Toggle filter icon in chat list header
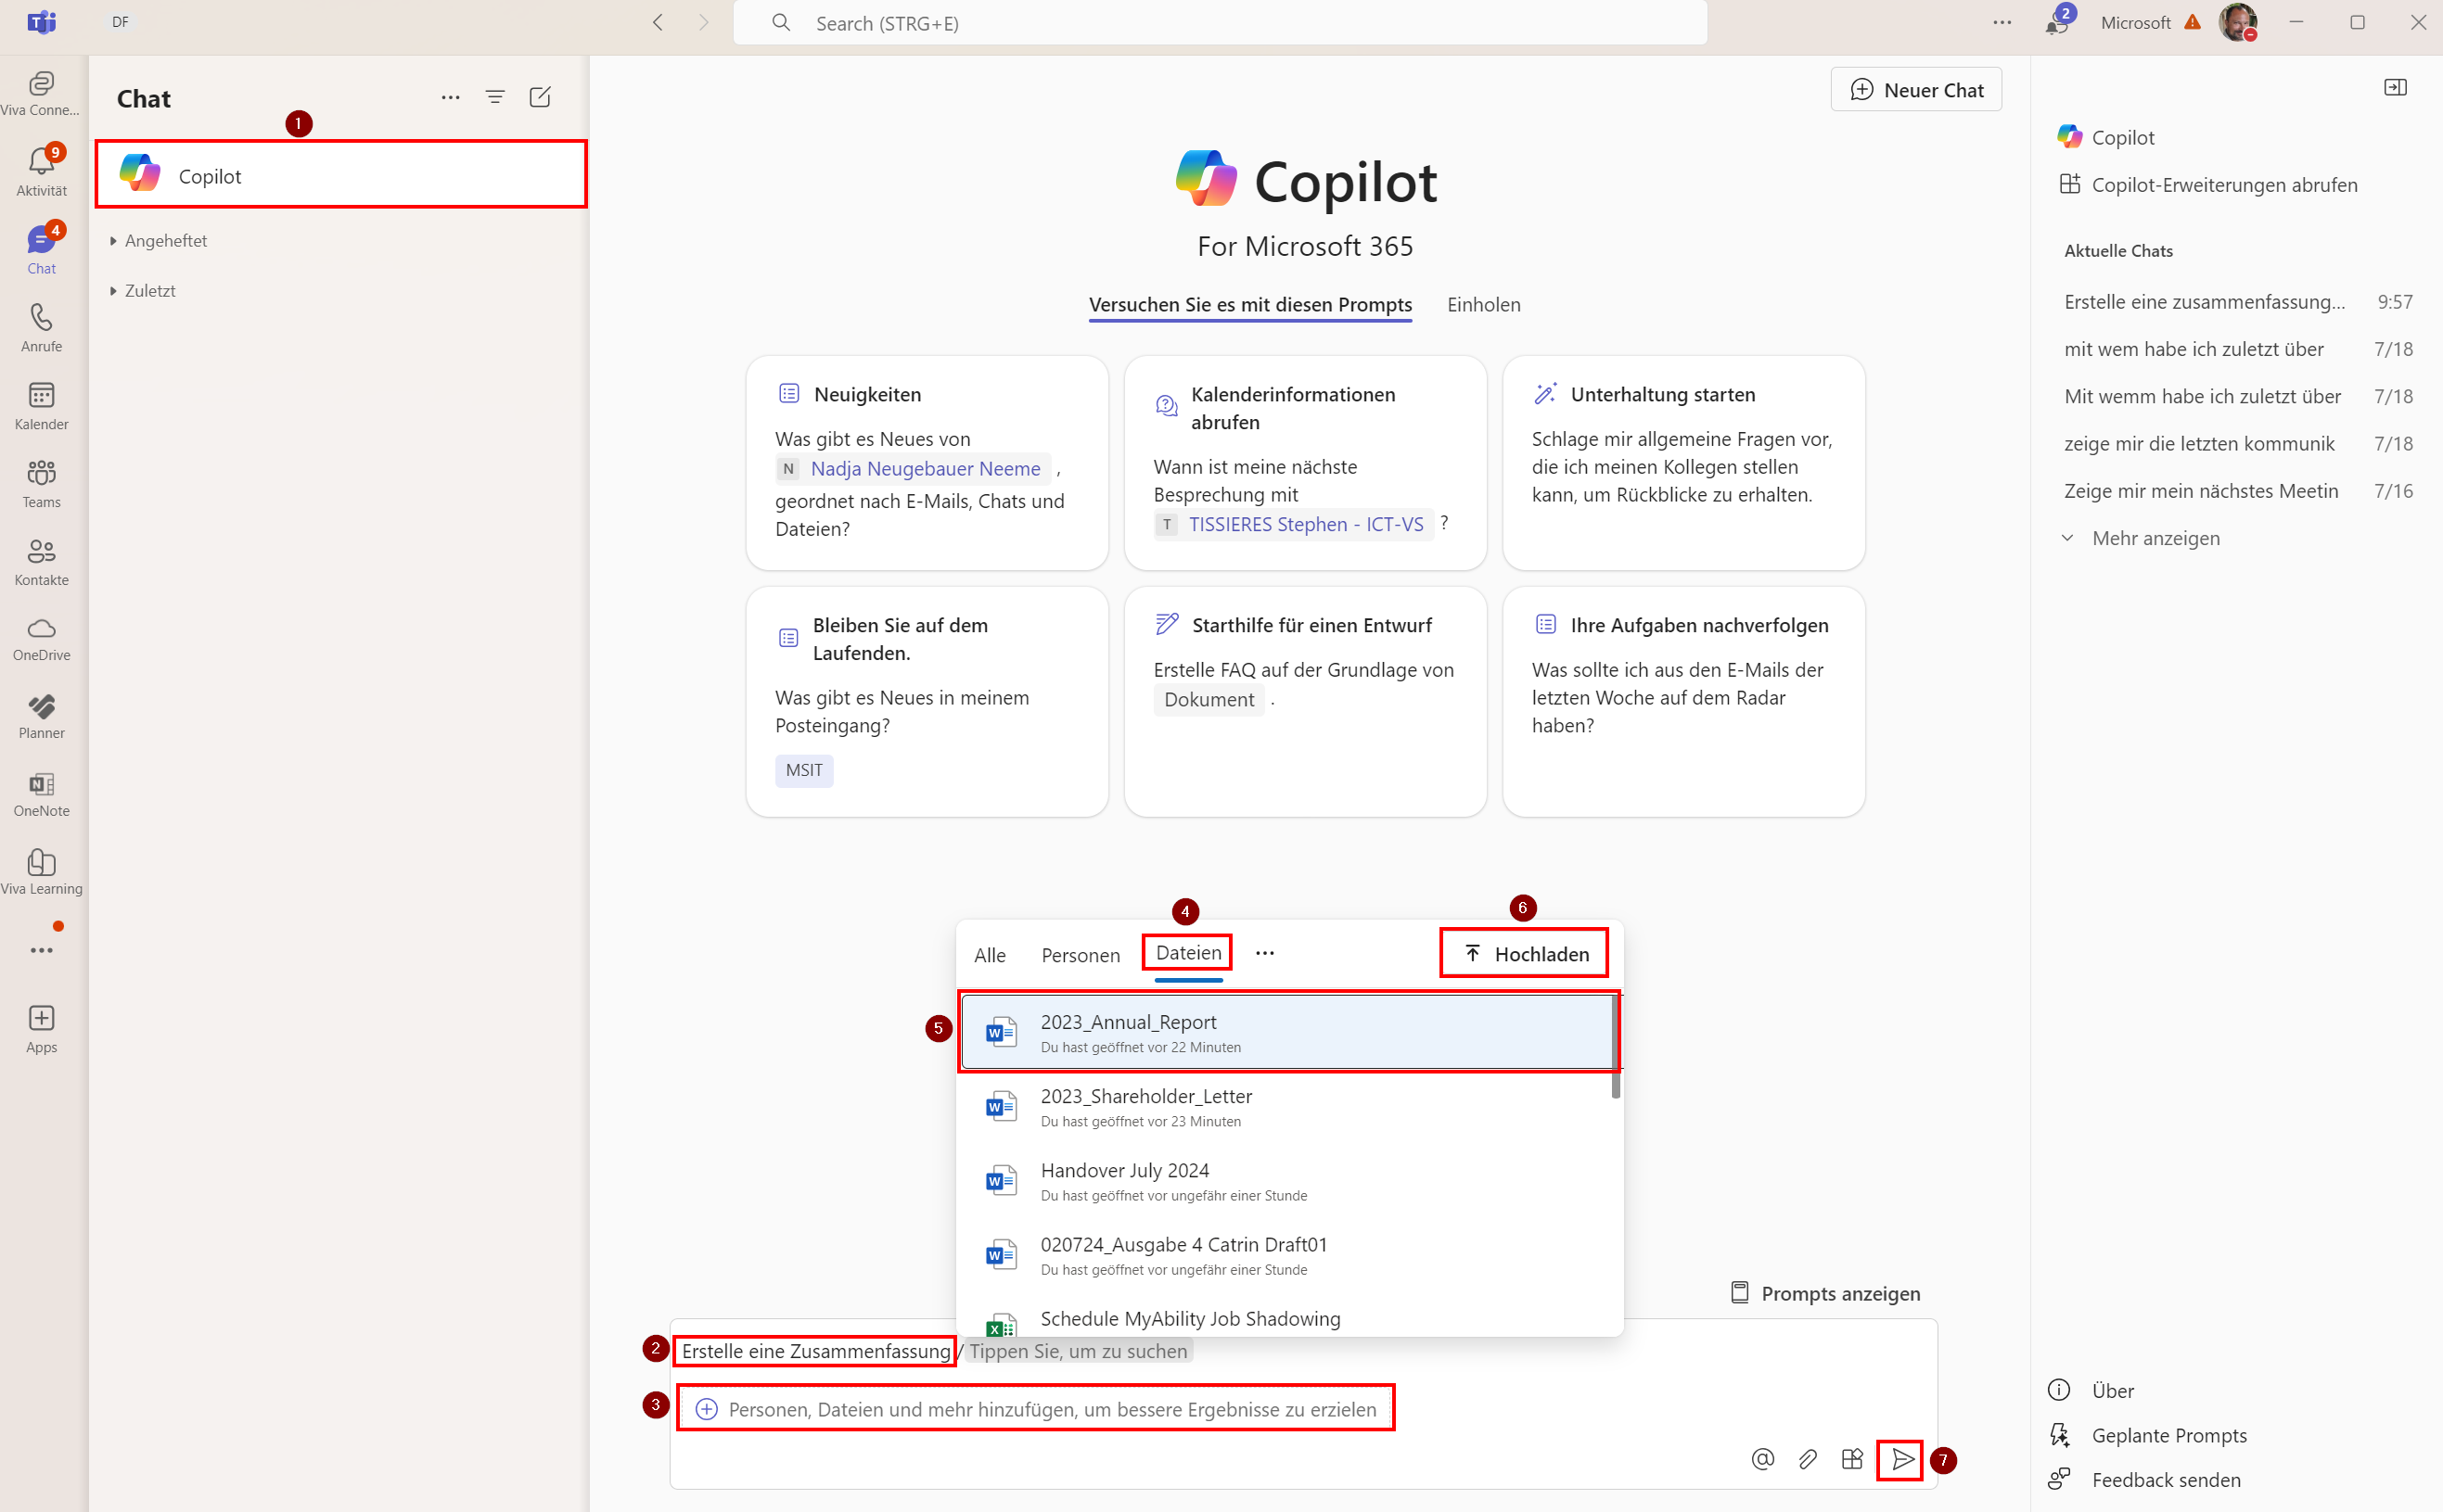2443x1512 pixels. click(495, 95)
